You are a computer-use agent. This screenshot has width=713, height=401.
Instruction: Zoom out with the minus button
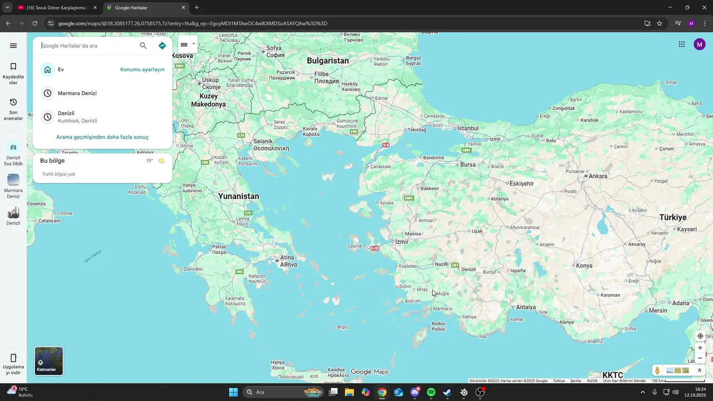click(700, 358)
